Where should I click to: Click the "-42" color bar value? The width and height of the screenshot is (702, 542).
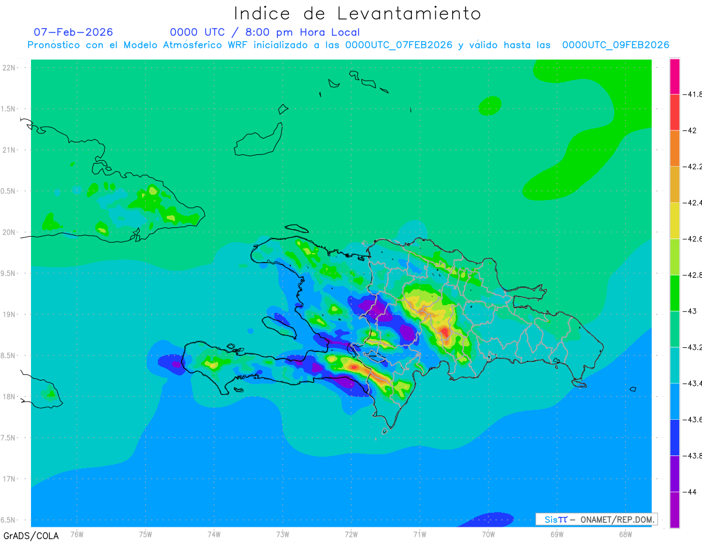pos(690,130)
